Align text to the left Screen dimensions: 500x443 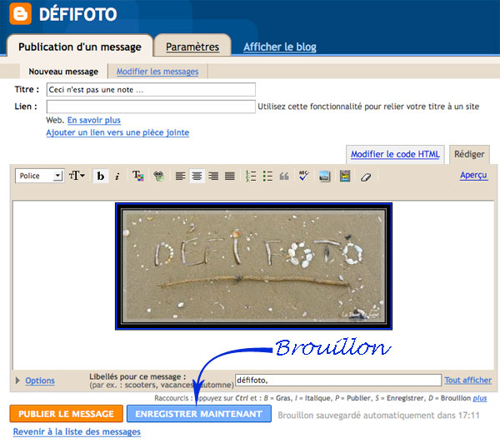[x=180, y=176]
